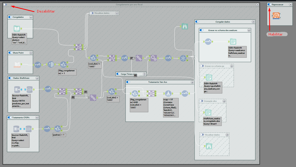The width and height of the screenshot is (296, 167).
Task: Disable the Gravar no schema dev.seedcare switch
Action: point(202,30)
